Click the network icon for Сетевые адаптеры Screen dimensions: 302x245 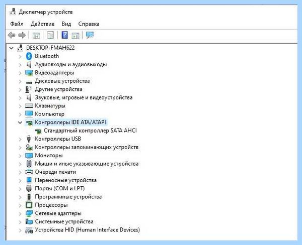click(29, 213)
